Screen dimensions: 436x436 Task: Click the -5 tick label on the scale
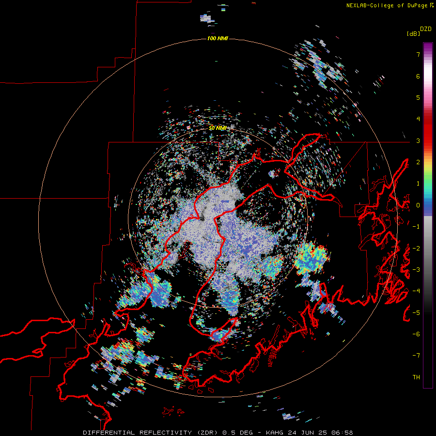(x=416, y=312)
